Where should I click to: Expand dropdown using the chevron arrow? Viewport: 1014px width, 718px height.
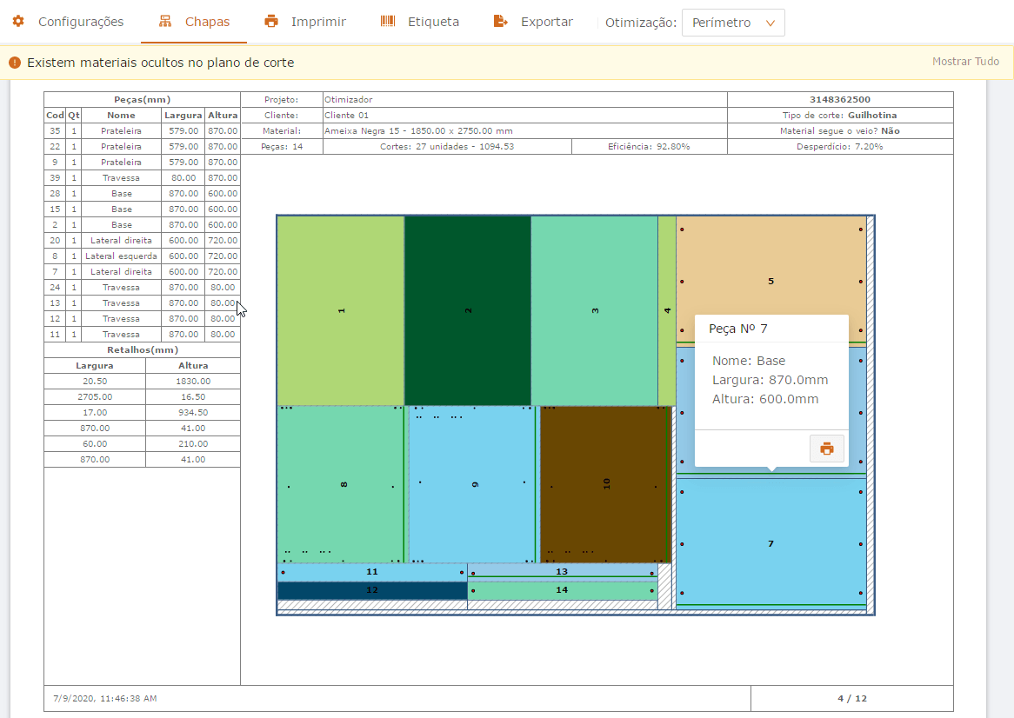tap(770, 23)
